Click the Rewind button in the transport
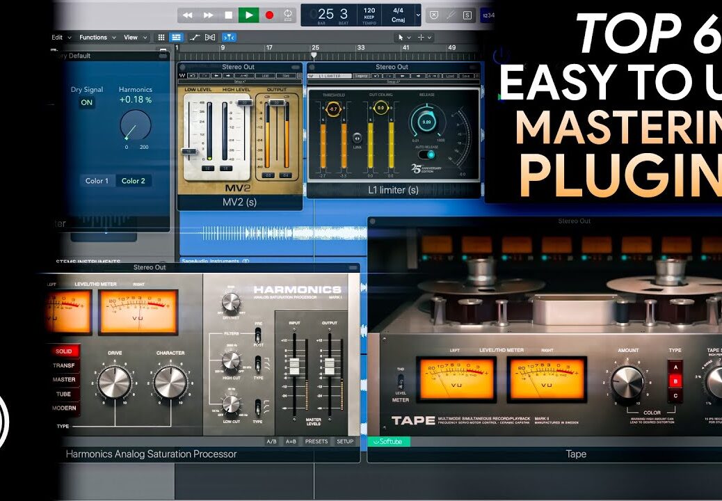Image resolution: width=722 pixels, height=501 pixels. point(187,15)
